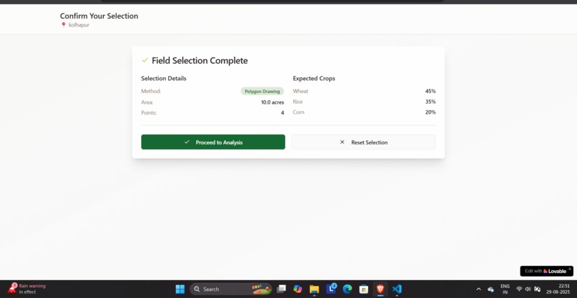Click the Method: label
577x298 pixels.
(151, 91)
